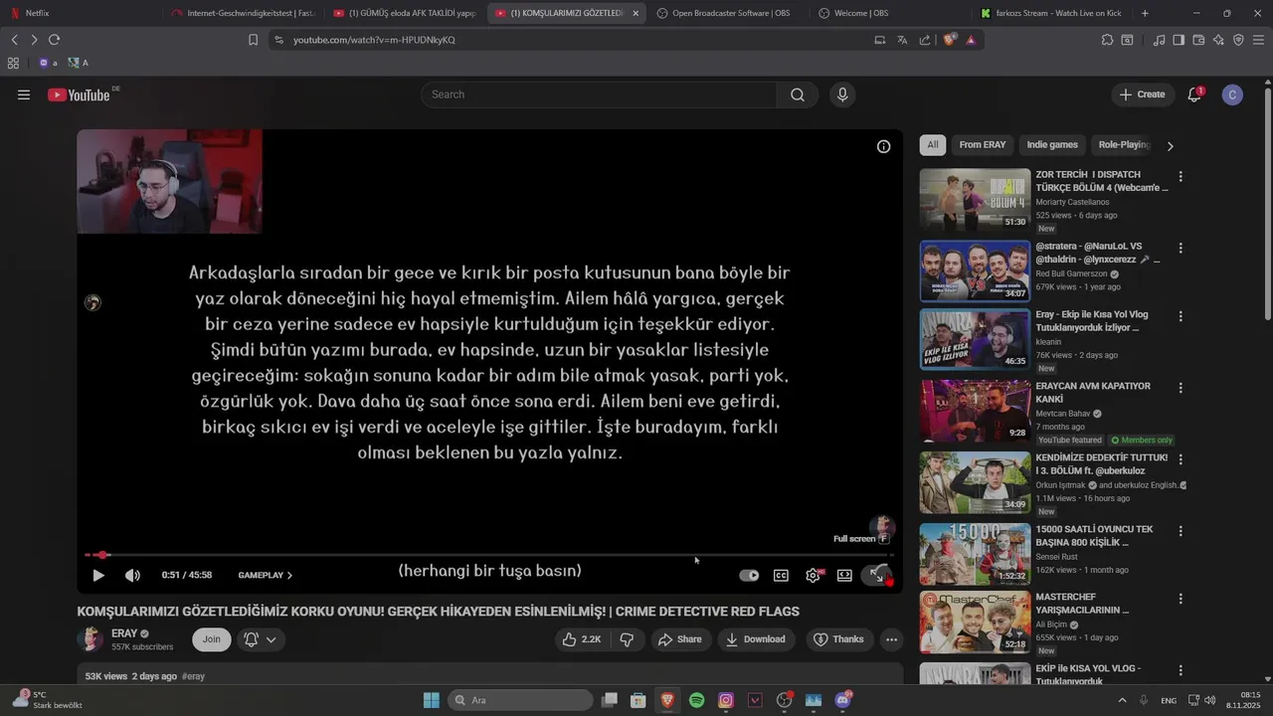
Task: Open the YouTube notifications bell
Action: (1194, 94)
